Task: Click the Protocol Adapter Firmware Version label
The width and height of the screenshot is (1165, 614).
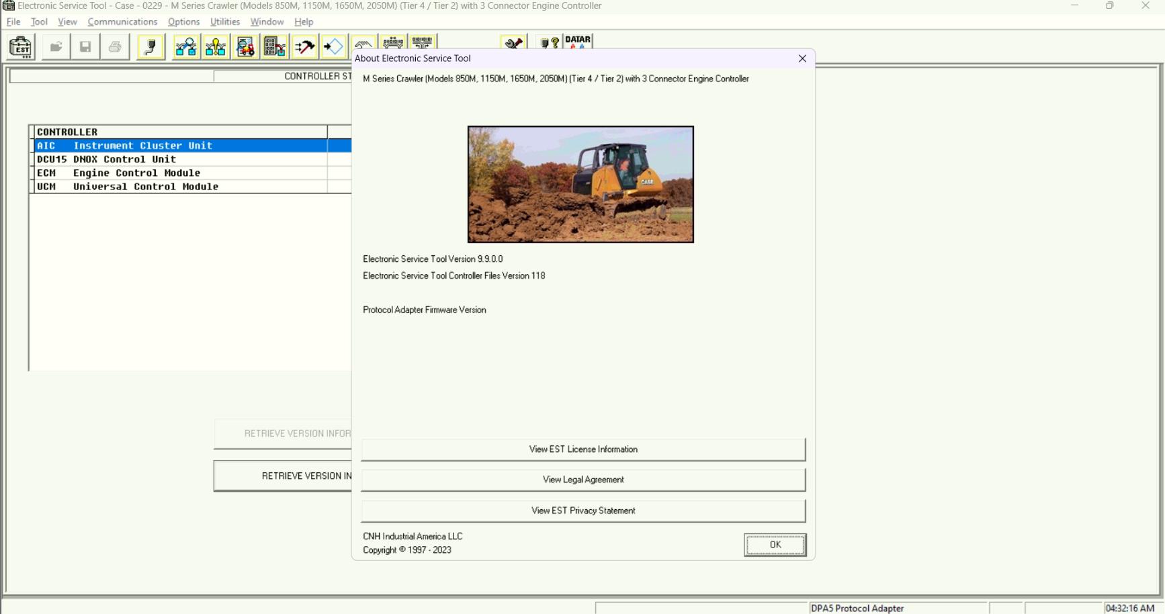Action: click(425, 310)
